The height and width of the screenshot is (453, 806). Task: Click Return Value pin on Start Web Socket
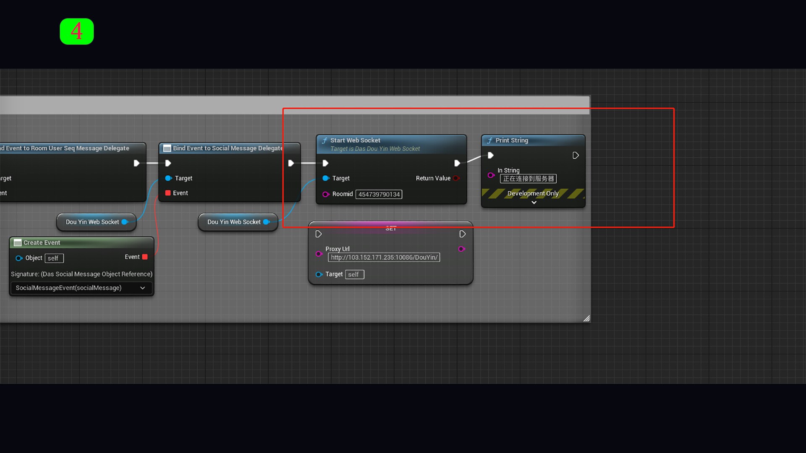click(x=456, y=178)
